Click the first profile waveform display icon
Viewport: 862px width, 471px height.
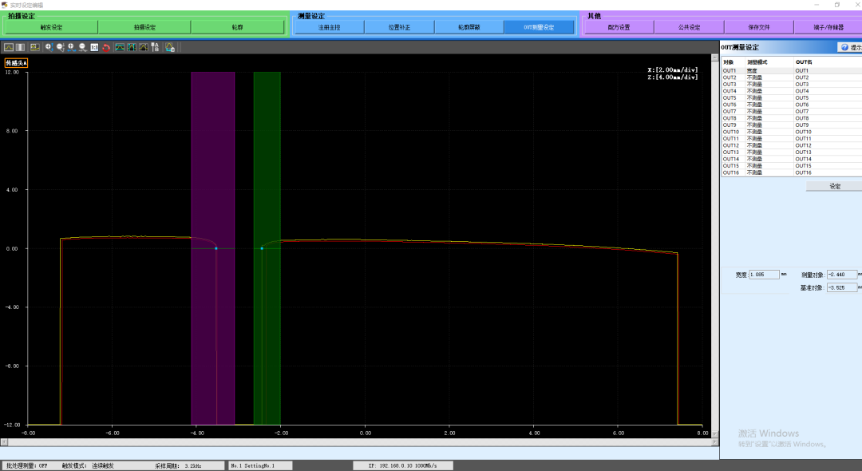pyautogui.click(x=9, y=47)
